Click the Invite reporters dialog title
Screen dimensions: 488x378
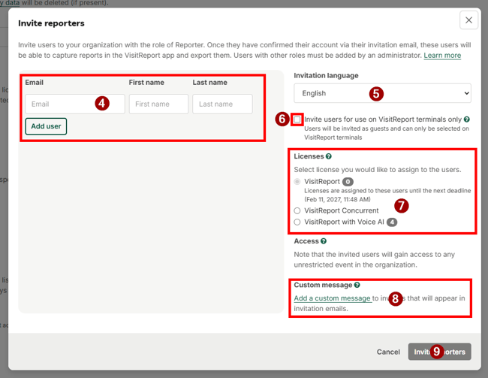[x=51, y=23]
